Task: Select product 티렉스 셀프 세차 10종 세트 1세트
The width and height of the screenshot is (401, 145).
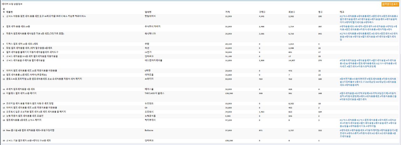Action: (22, 44)
